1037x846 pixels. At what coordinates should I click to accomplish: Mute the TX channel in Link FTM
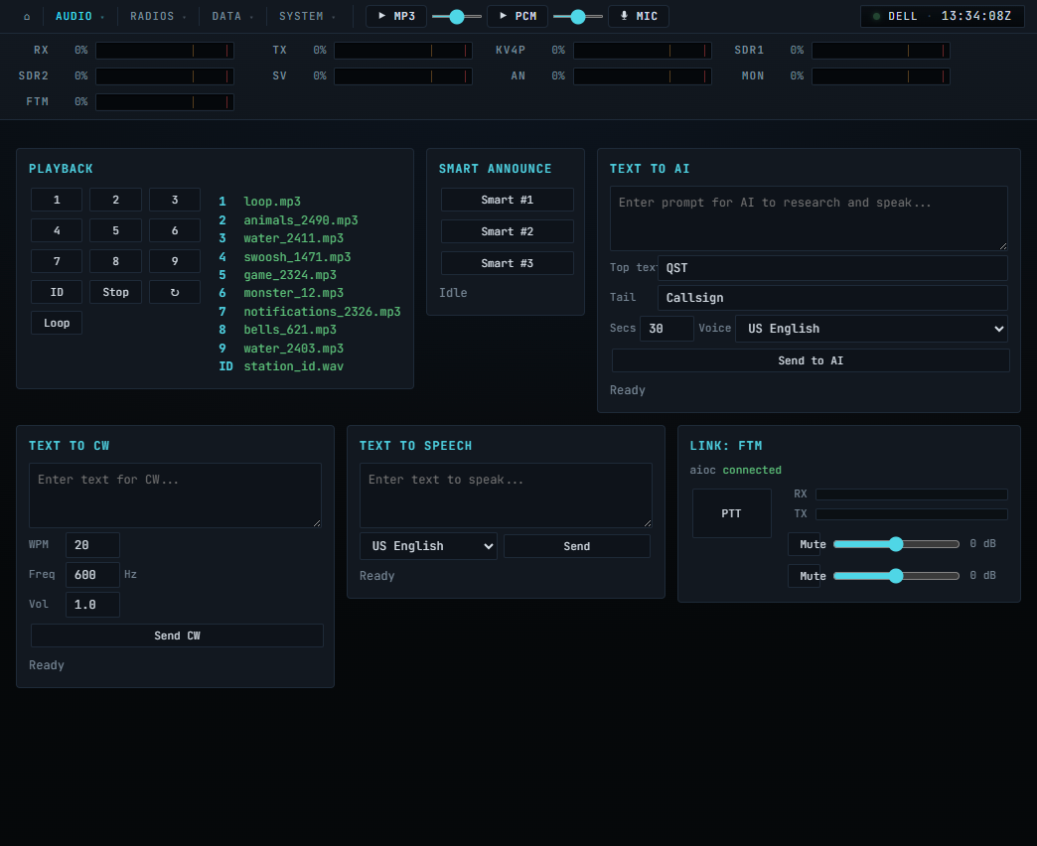click(x=805, y=576)
